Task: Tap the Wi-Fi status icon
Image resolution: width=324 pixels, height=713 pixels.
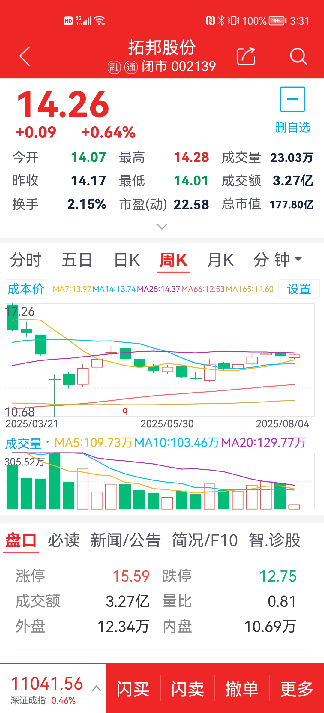Action: tap(100, 21)
